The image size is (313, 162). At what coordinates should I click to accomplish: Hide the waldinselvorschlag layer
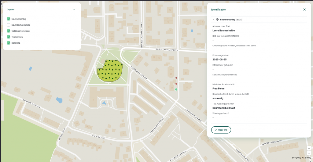point(9,31)
